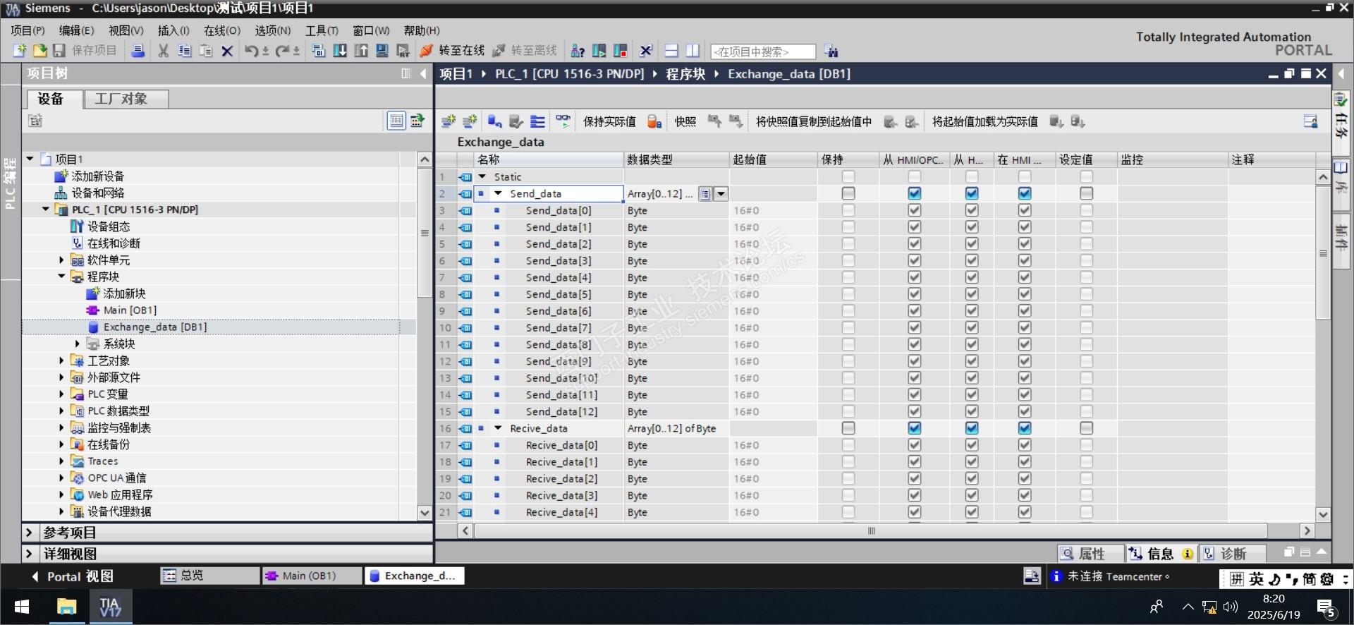
Task: Click download to device icon
Action: (x=339, y=51)
